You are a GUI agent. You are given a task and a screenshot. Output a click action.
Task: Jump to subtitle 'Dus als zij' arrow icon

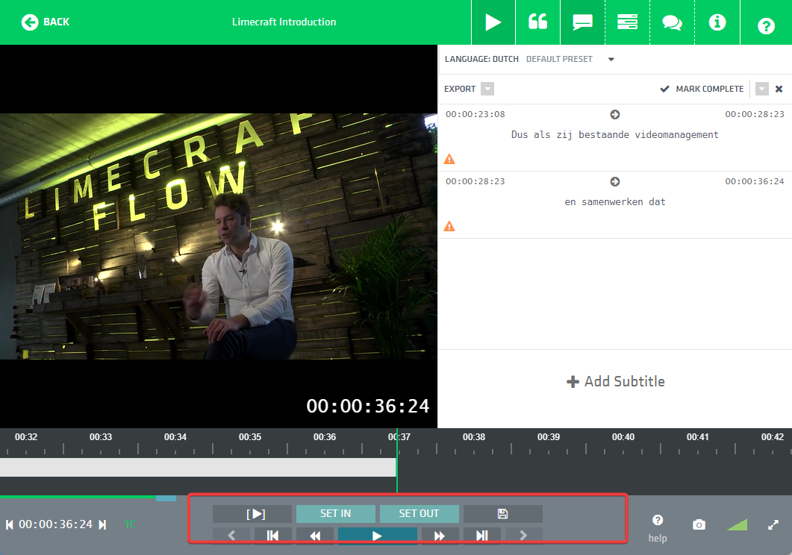614,115
